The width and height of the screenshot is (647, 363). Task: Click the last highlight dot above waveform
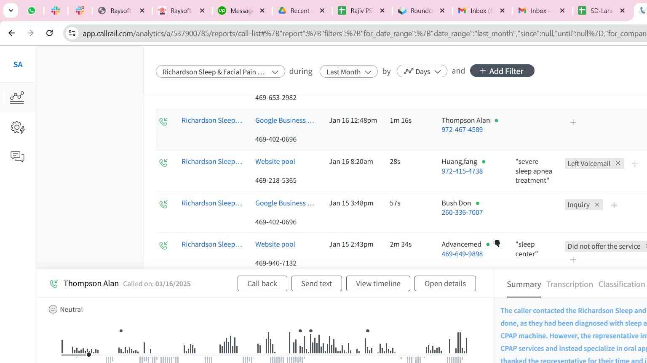368,331
